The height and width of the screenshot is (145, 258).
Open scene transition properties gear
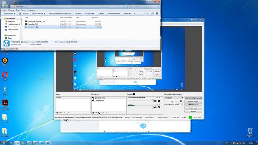click(181, 101)
